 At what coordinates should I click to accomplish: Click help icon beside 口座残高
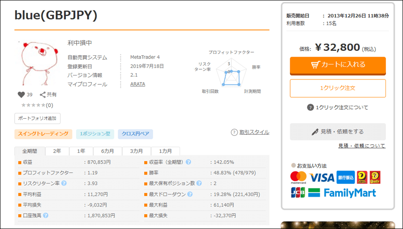pyautogui.click(x=46, y=215)
